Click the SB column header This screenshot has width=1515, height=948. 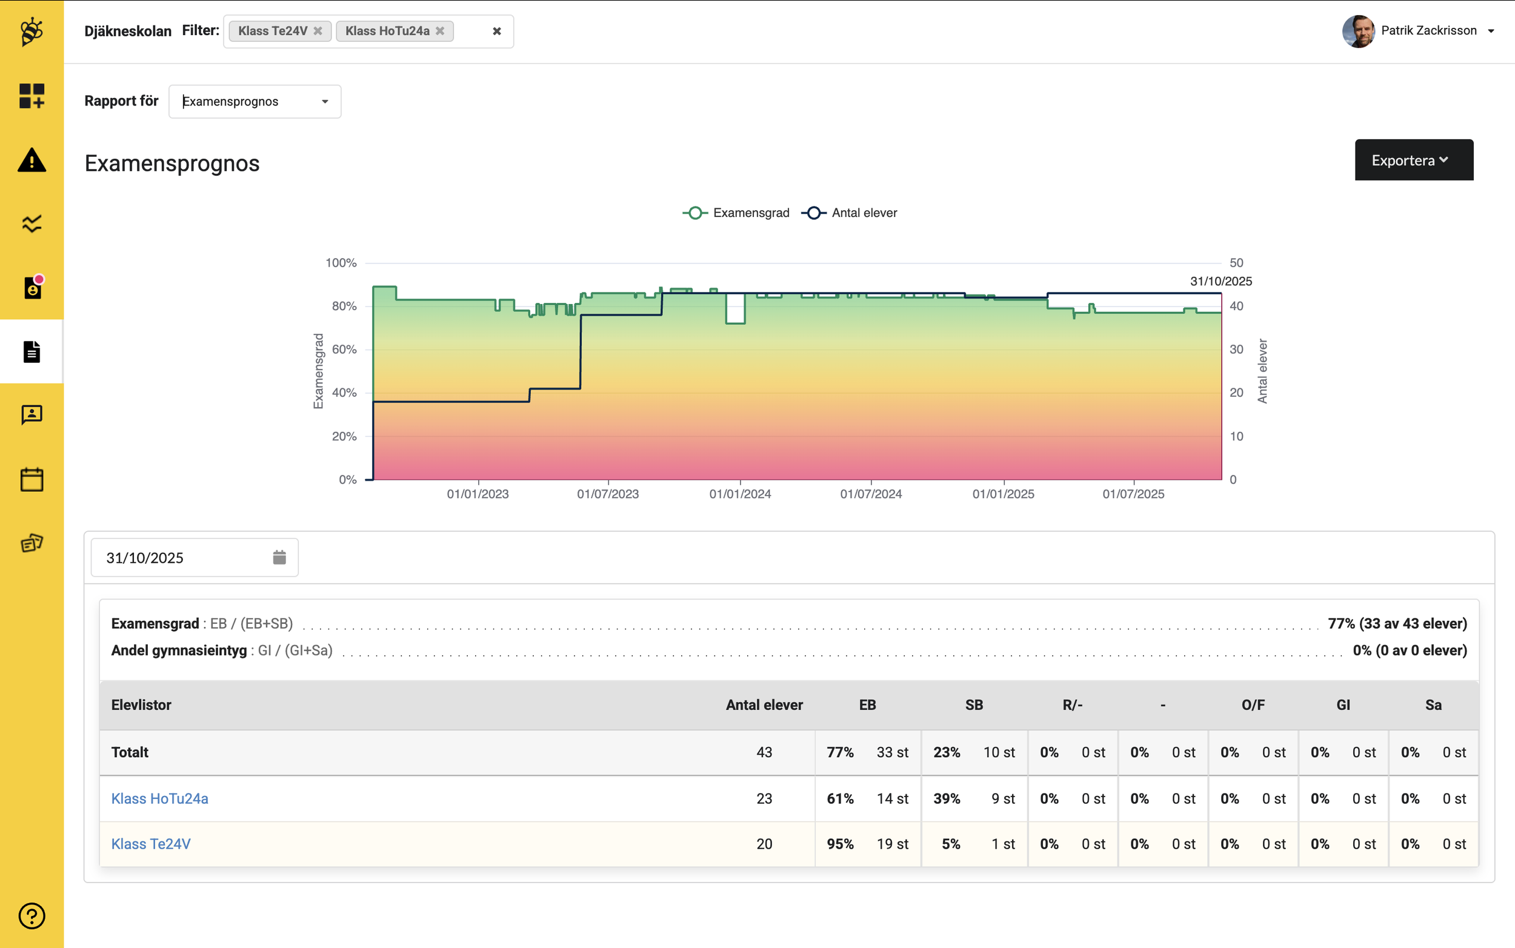(974, 704)
